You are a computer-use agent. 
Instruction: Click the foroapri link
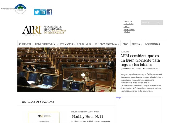click(x=118, y=98)
